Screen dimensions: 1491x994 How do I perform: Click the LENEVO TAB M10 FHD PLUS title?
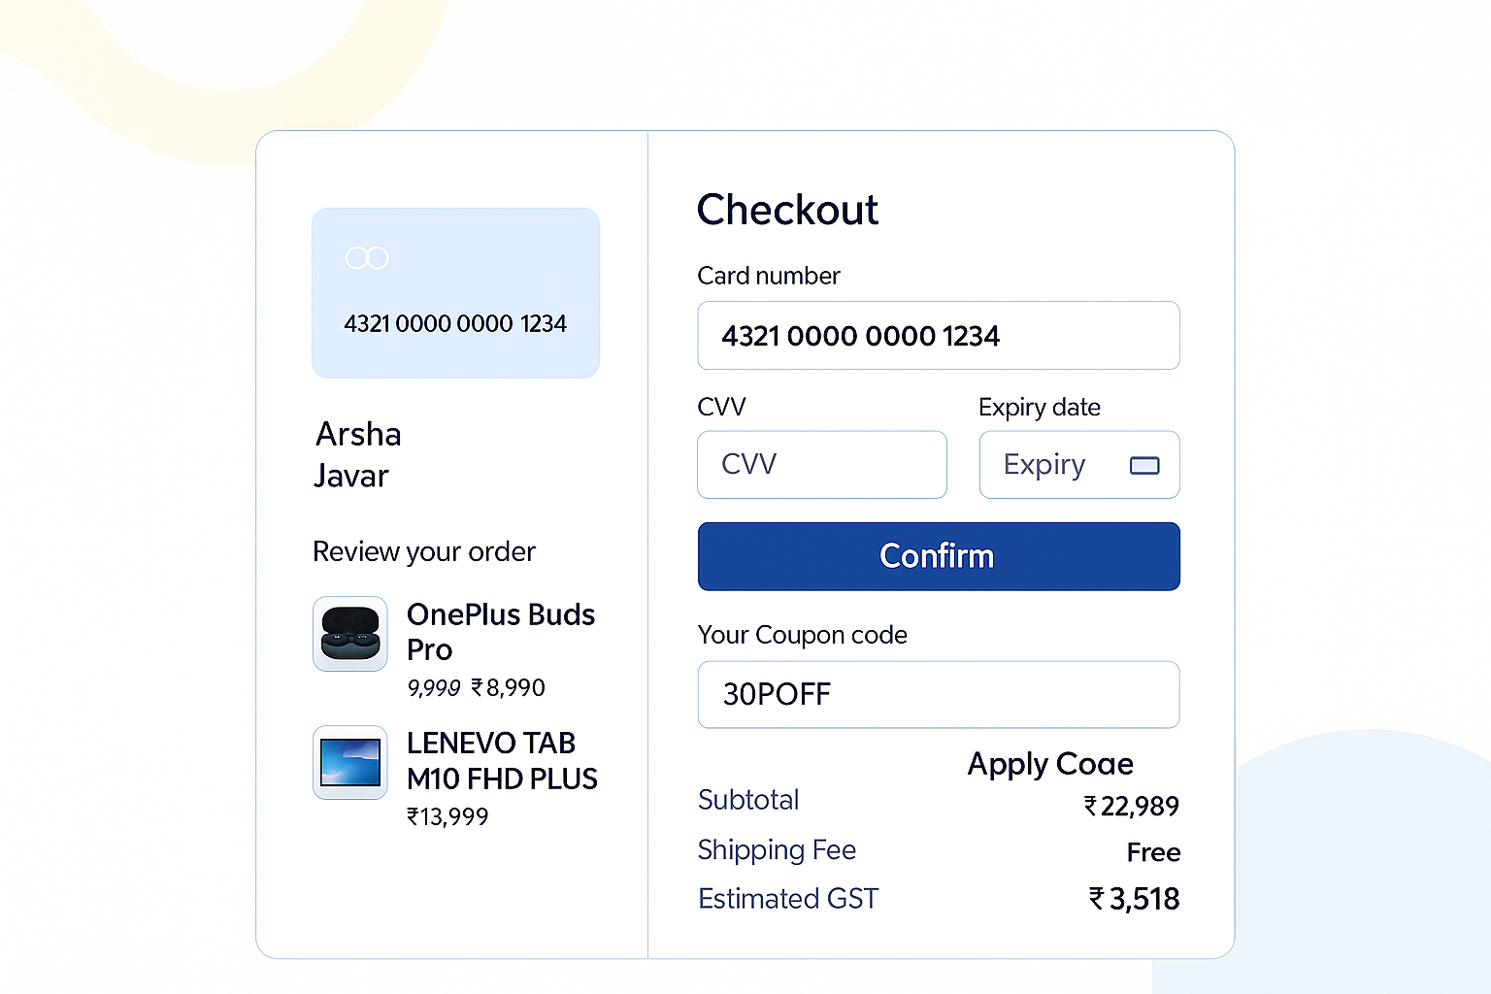pyautogui.click(x=501, y=761)
